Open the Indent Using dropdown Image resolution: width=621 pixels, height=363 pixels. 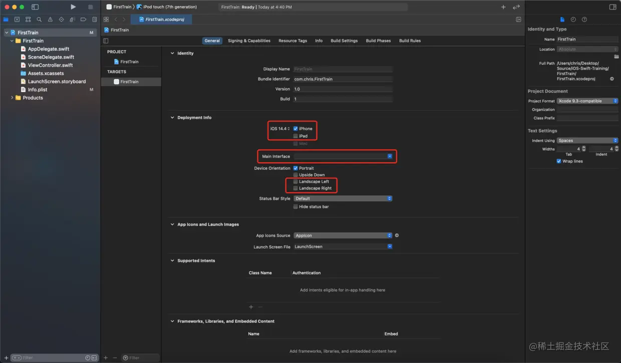[587, 141]
